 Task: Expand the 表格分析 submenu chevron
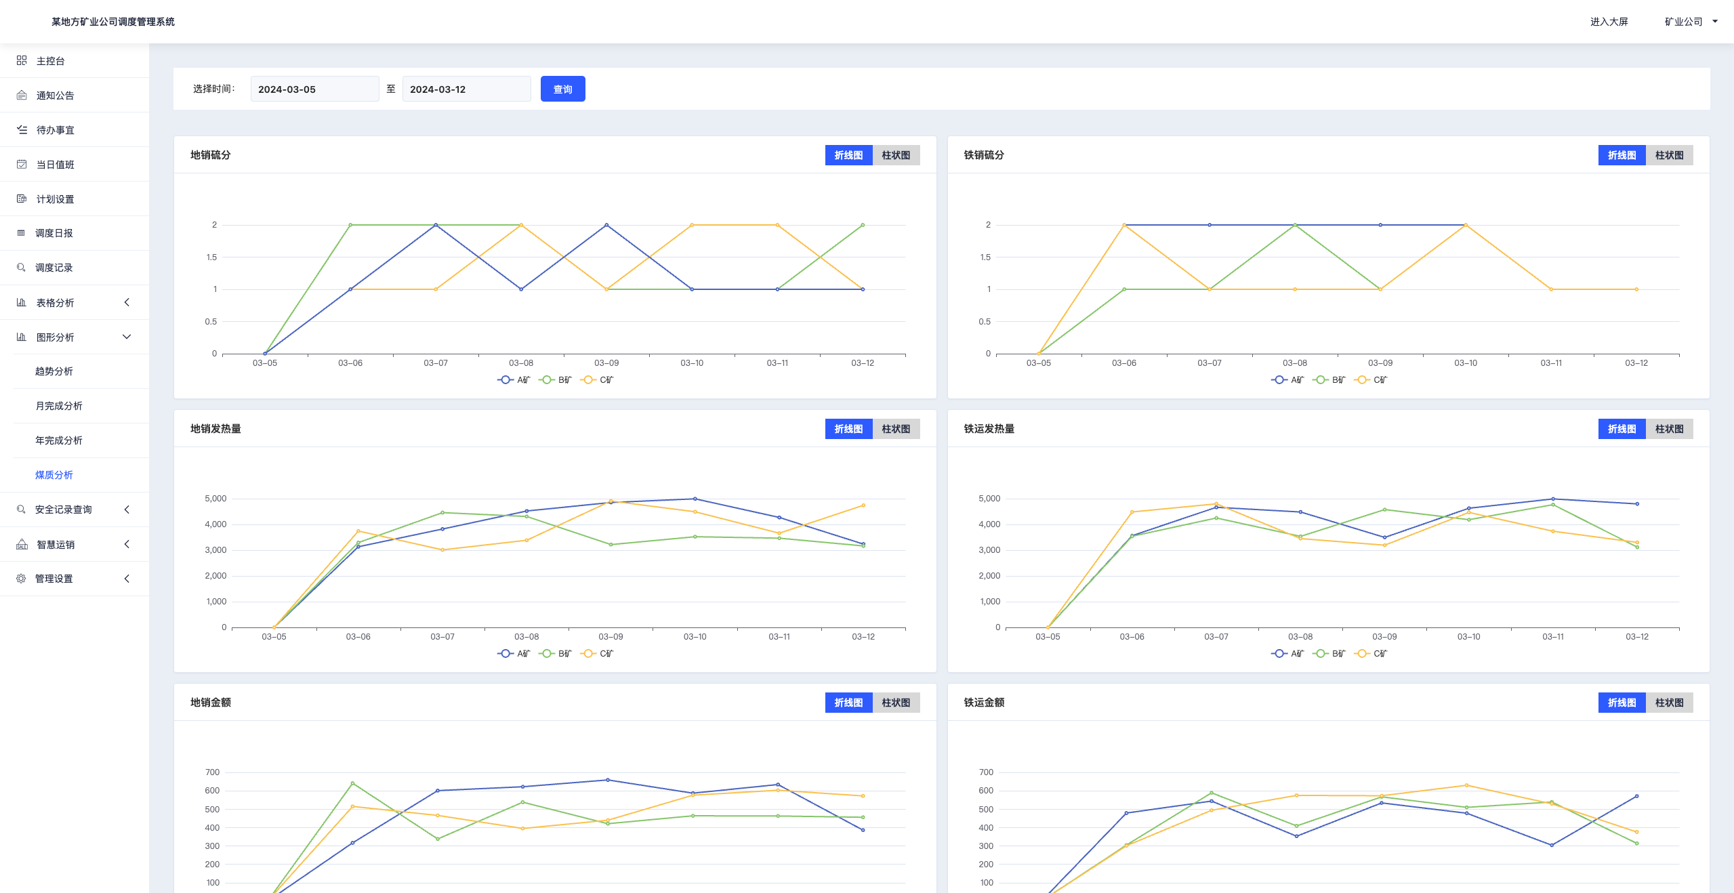click(127, 302)
